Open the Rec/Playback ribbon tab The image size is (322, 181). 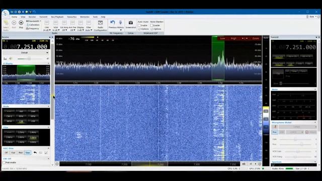tap(57, 17)
